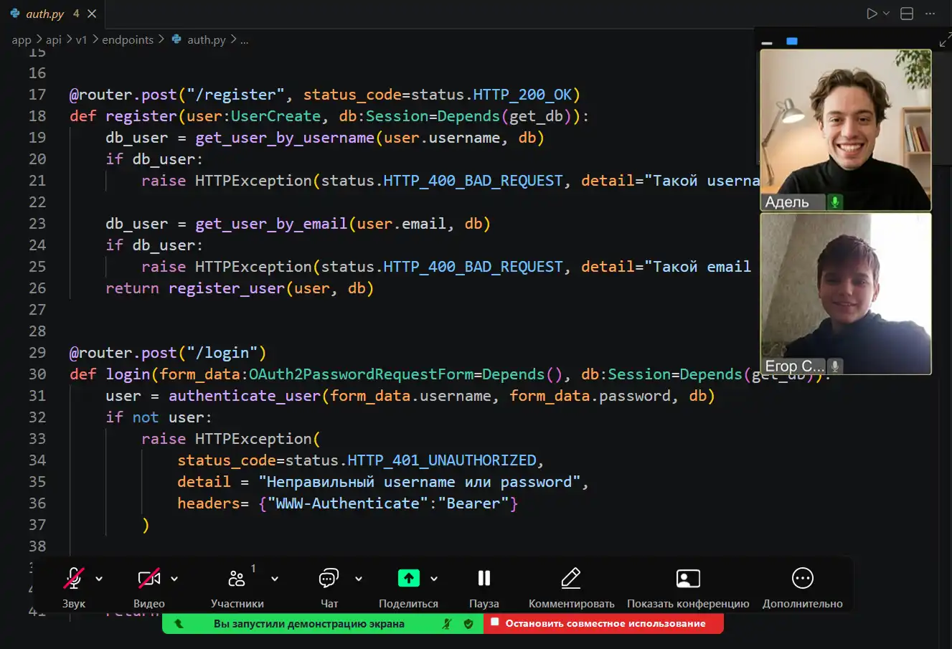Click the green shield security icon
952x649 pixels.
(468, 624)
